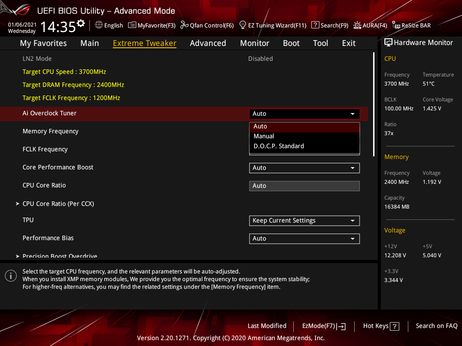Click Hot Keys question mark box

click(x=394, y=326)
